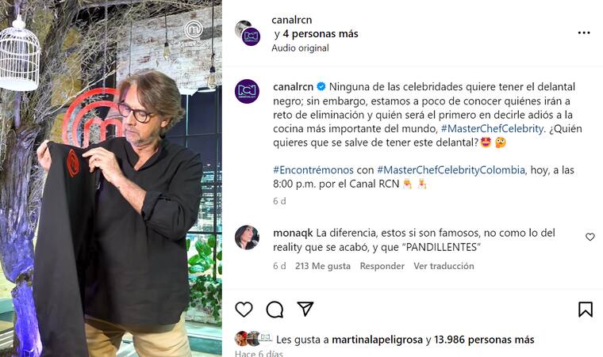
Task: Open canalrcn profile avatar beside the caption
Action: click(x=247, y=91)
